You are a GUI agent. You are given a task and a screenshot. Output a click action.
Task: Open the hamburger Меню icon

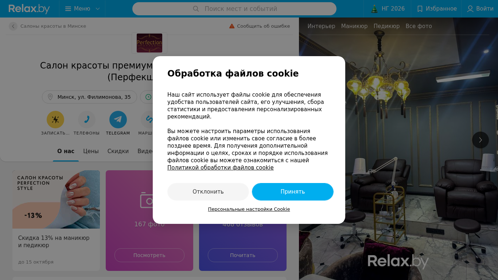pos(68,9)
